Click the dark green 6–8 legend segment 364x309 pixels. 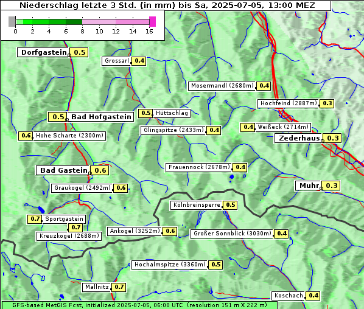click(x=74, y=22)
